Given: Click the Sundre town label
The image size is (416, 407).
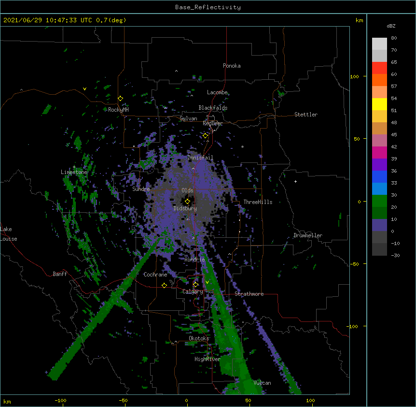Looking at the screenshot, I should (x=141, y=189).
